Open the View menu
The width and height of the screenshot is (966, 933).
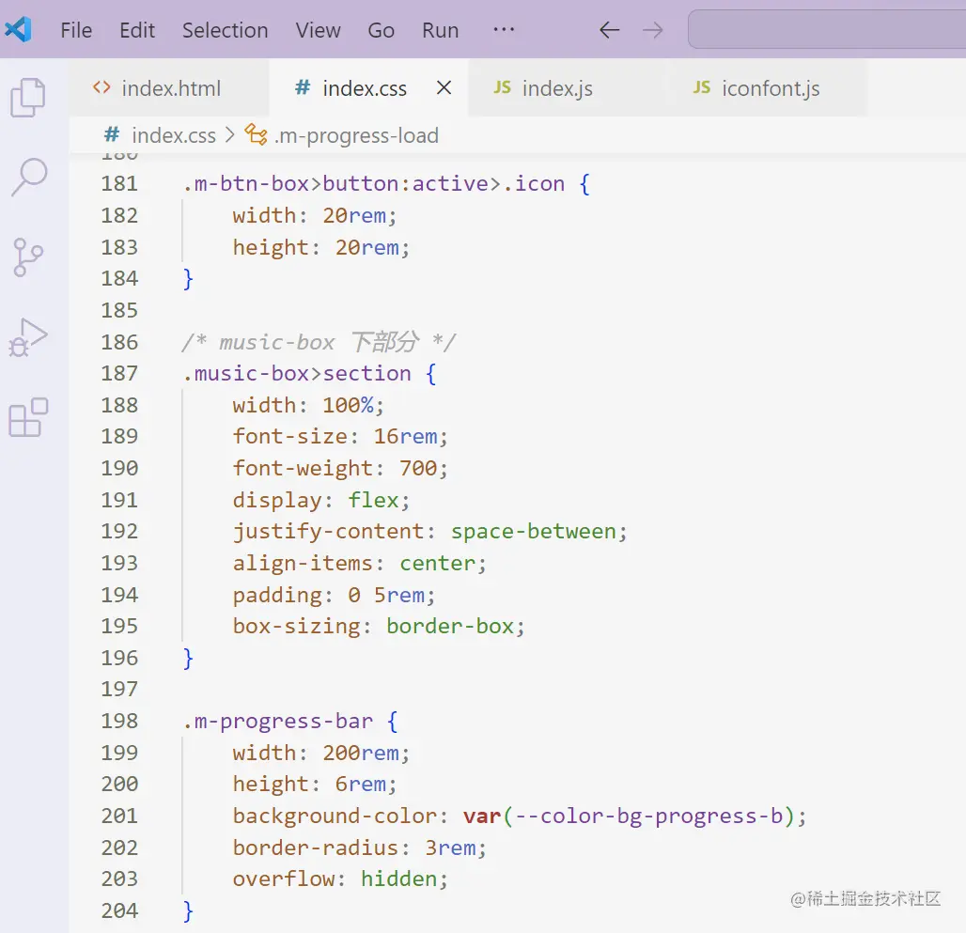pyautogui.click(x=318, y=30)
